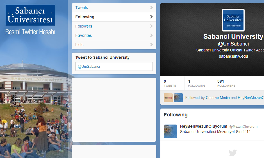Open the Favorites menu item
Screen dimensions: 264x158
[x=114, y=35]
